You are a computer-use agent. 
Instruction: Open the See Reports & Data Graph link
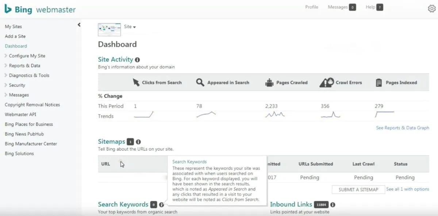point(403,128)
